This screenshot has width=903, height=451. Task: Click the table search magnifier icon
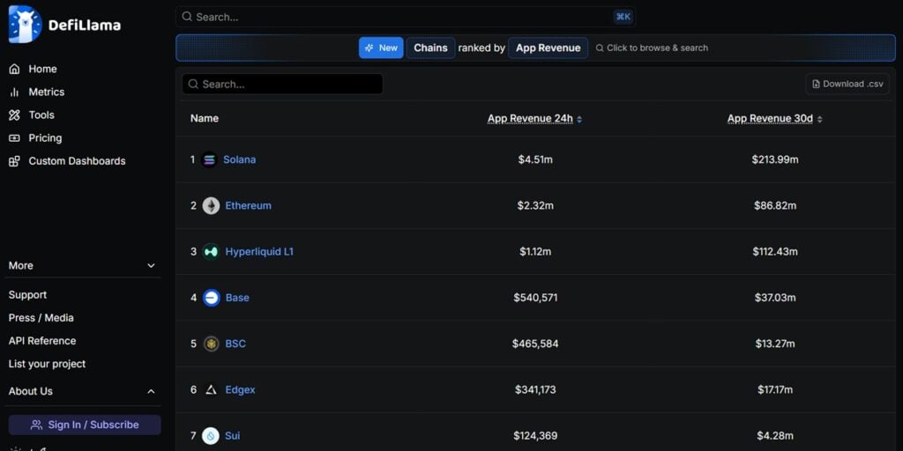(x=193, y=84)
